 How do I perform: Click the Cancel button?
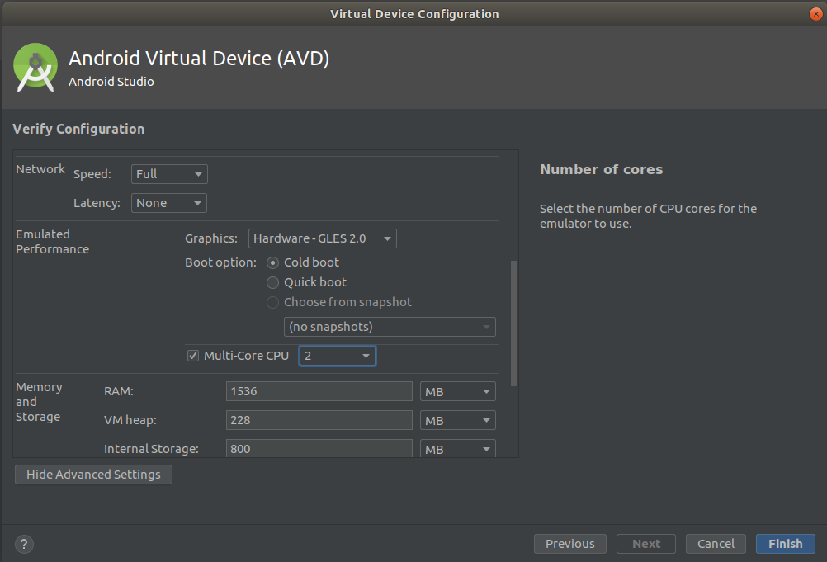(715, 543)
